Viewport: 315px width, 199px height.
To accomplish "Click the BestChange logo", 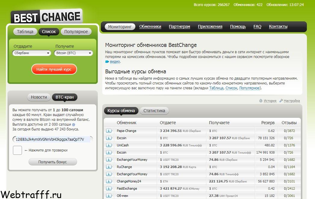I will point(47,17).
